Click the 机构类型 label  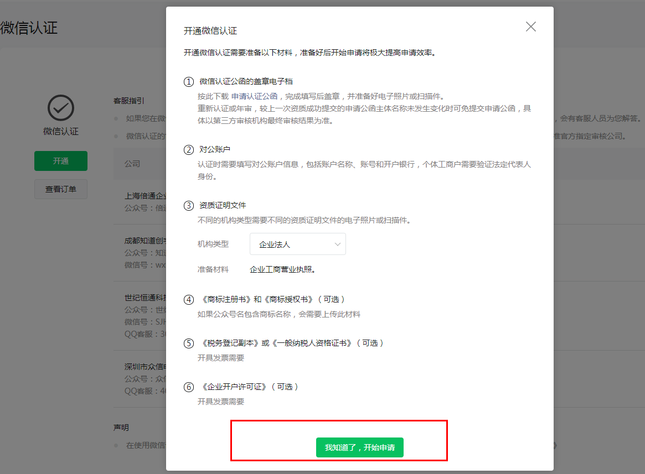[213, 244]
